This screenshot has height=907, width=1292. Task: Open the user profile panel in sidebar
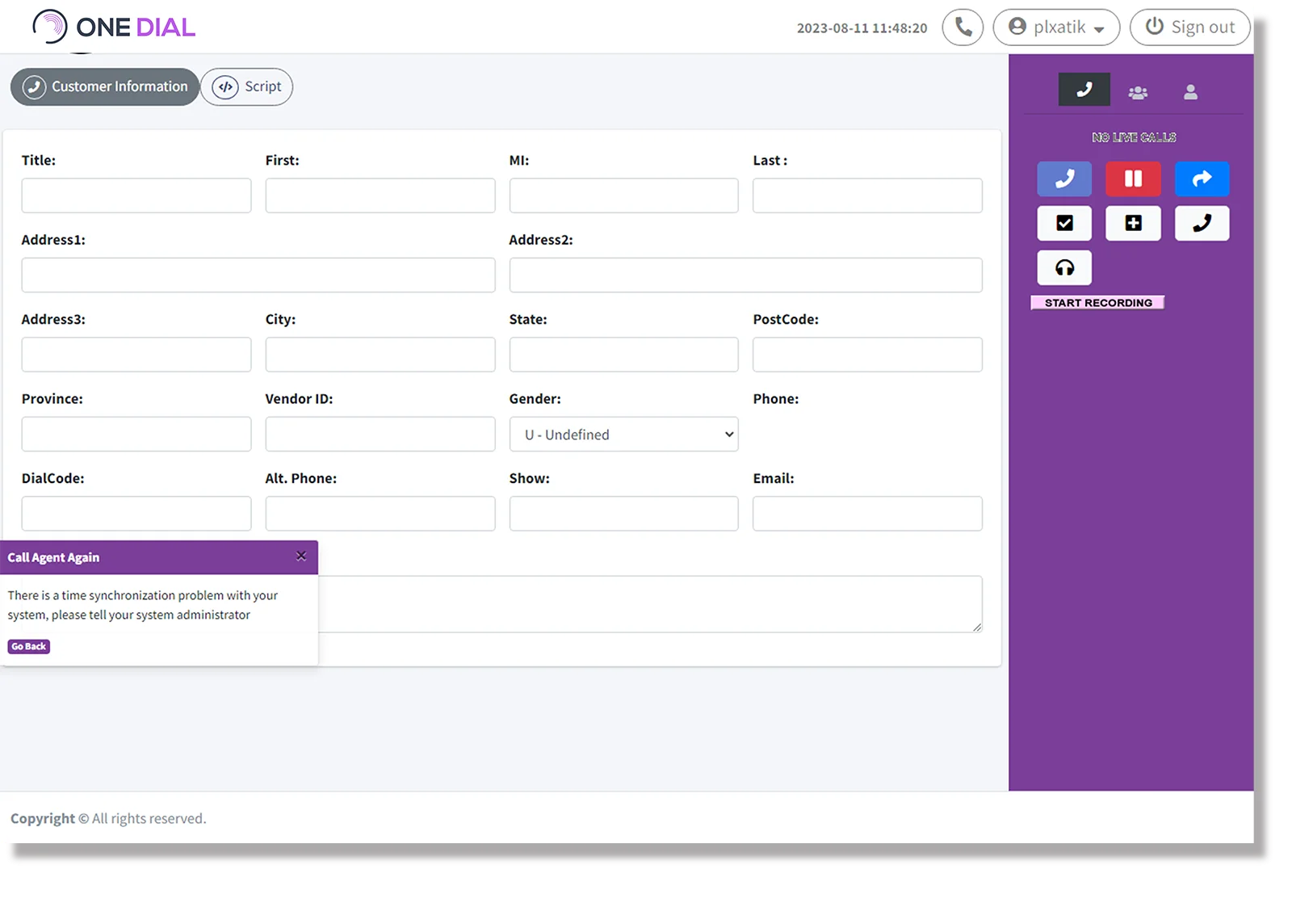click(x=1190, y=91)
